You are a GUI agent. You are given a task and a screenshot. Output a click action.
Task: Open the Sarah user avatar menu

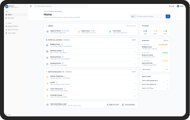[180, 6]
